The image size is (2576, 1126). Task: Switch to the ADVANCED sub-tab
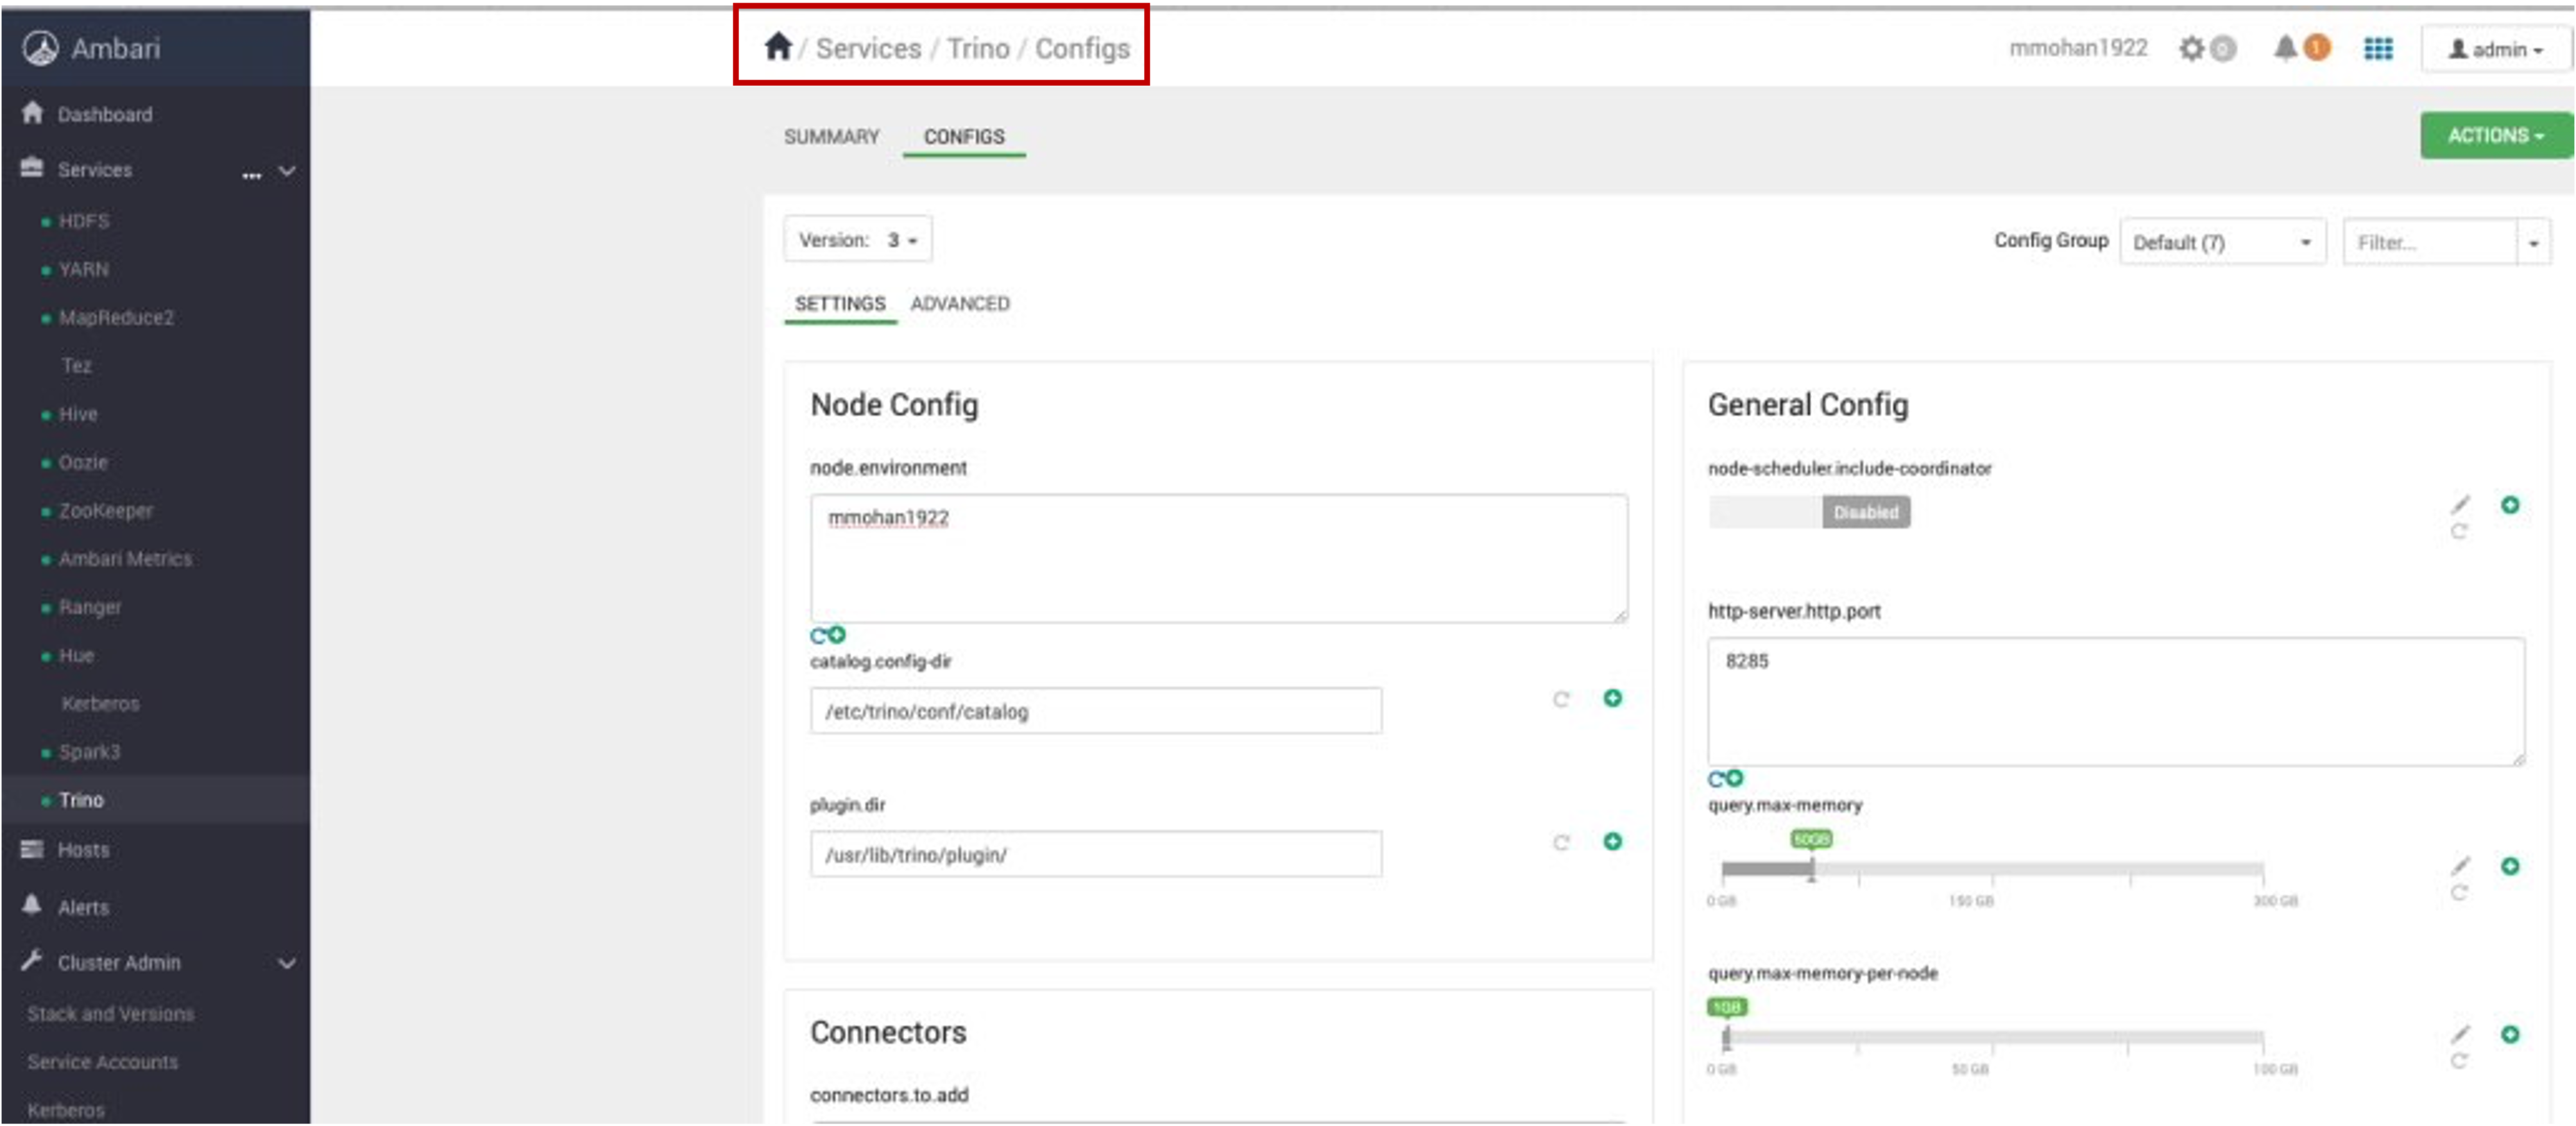[x=960, y=303]
